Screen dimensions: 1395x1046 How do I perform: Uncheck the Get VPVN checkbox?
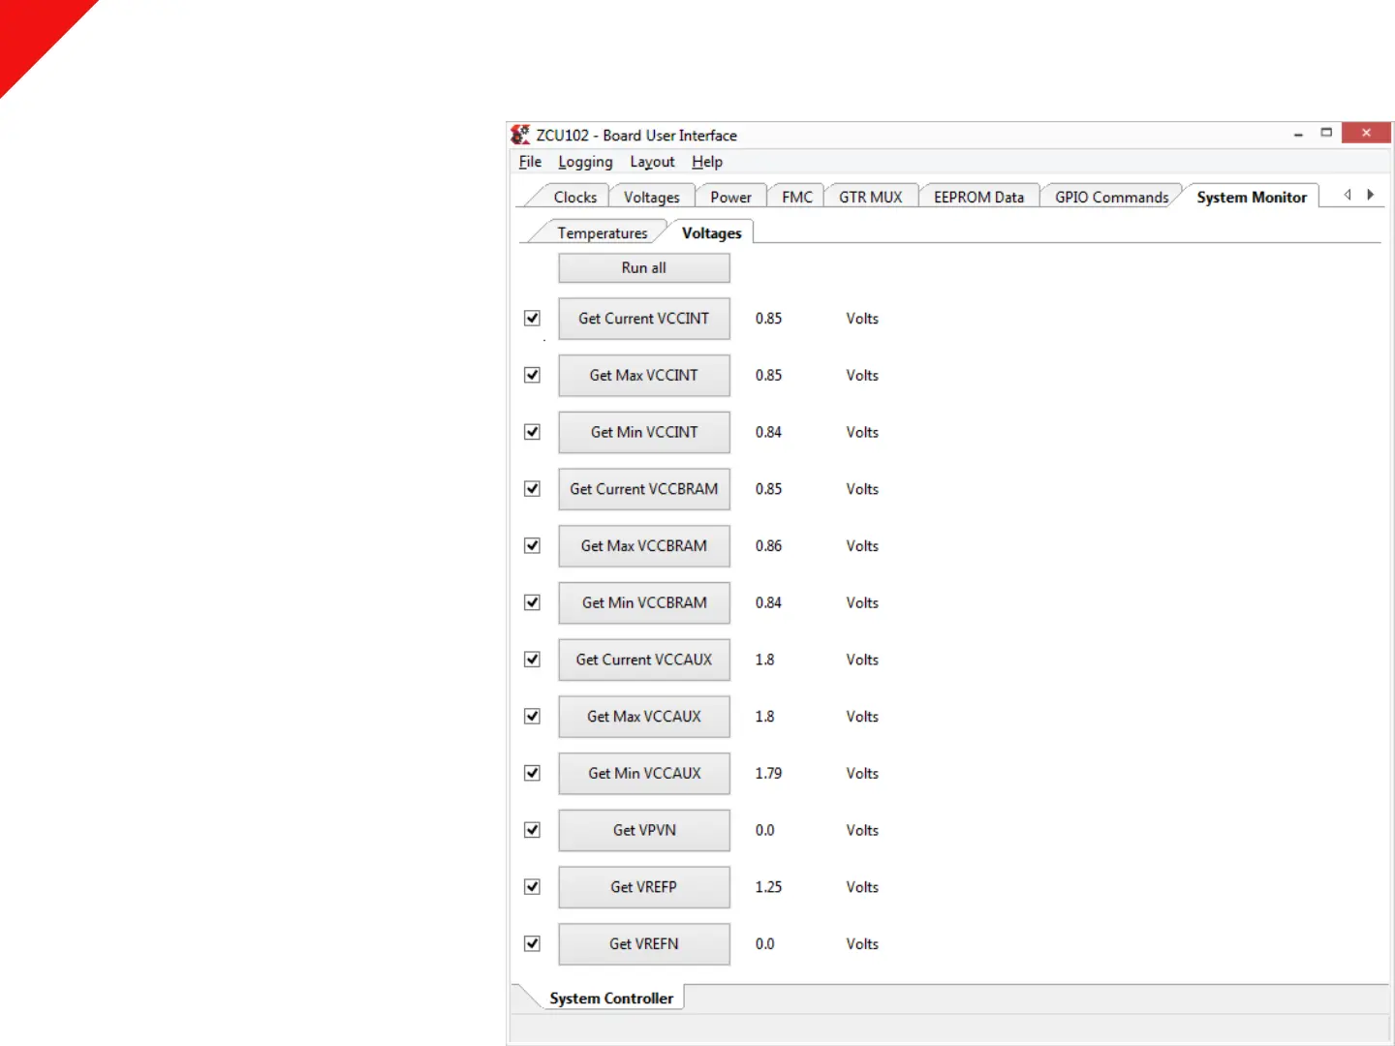point(532,829)
